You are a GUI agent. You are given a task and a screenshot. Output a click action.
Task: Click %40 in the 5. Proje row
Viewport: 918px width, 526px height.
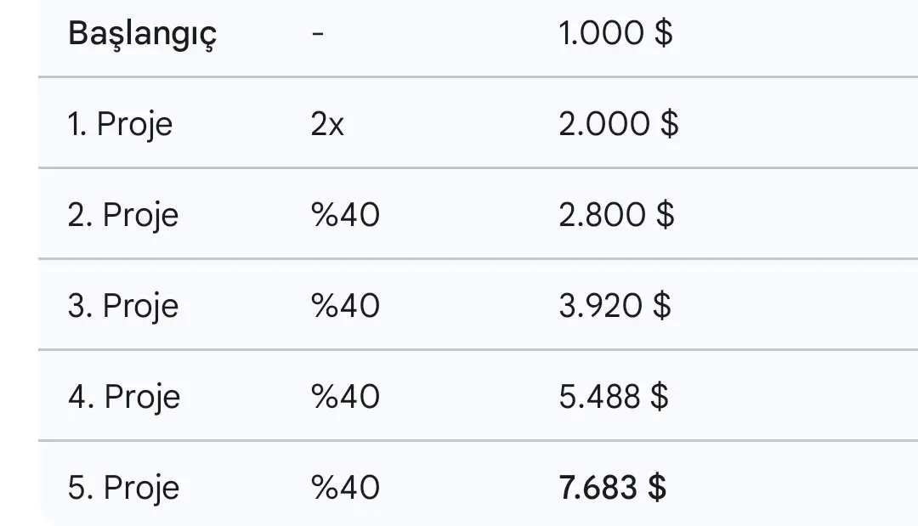(345, 488)
